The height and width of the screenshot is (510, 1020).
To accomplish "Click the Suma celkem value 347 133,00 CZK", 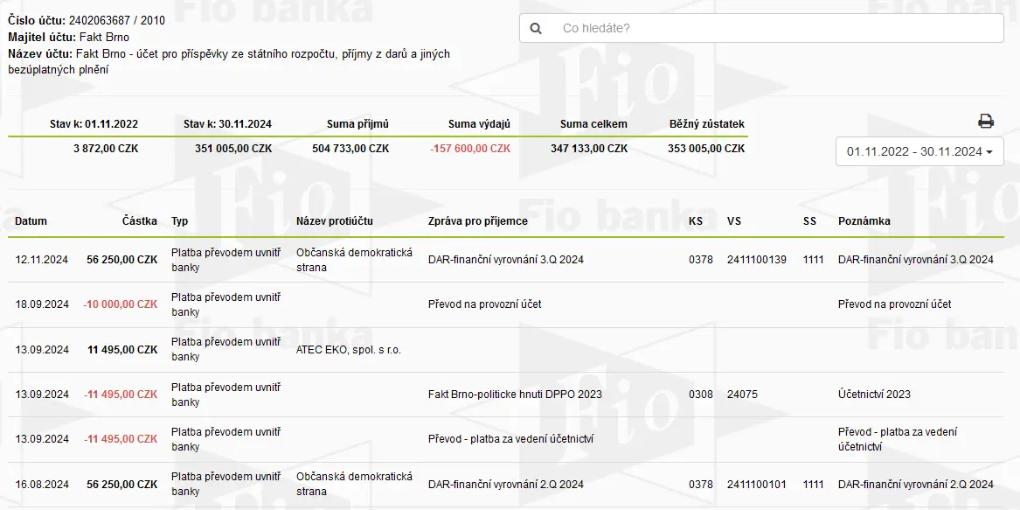I will [x=589, y=149].
